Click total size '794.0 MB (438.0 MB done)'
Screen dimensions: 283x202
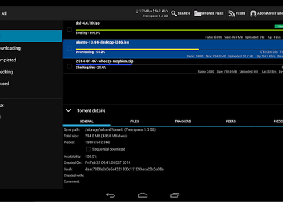point(106,136)
